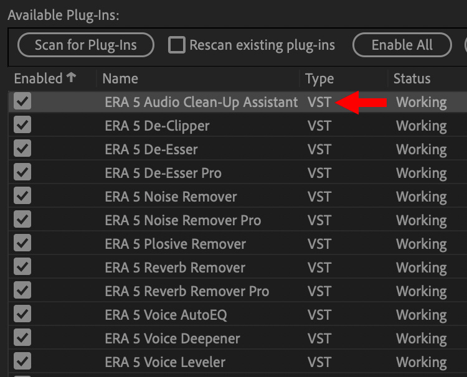Screen dimensions: 467x377
Task: Toggle the ERA 5 Voice Leveler checkbox
Action: tap(22, 361)
